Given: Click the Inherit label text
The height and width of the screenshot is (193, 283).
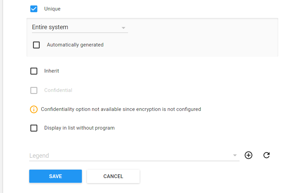Looking at the screenshot, I should point(52,71).
